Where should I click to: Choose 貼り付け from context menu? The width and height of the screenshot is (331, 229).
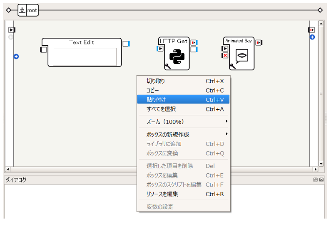coord(183,99)
